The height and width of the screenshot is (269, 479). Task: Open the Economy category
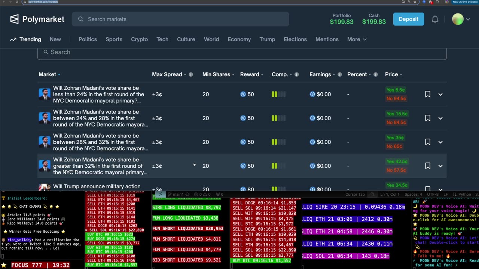(239, 39)
